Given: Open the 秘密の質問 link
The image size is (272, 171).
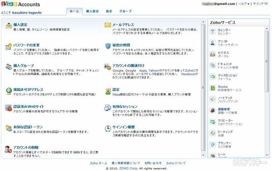Looking at the screenshot, I should pos(121,45).
